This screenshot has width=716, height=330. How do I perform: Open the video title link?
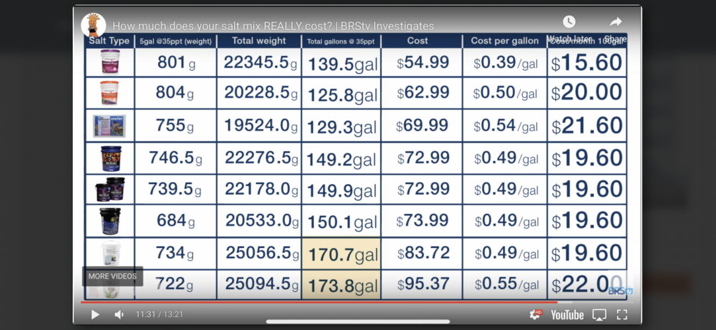pyautogui.click(x=273, y=26)
